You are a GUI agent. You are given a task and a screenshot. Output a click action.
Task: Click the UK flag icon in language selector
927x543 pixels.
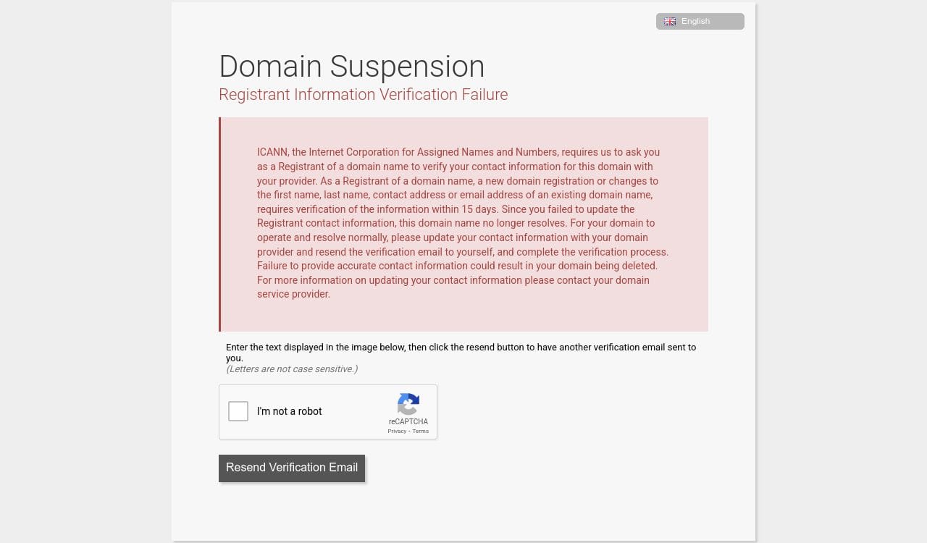click(x=670, y=22)
